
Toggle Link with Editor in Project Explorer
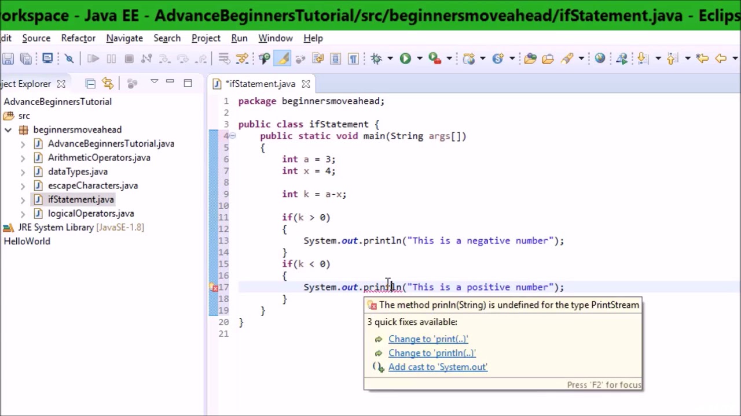coord(108,84)
